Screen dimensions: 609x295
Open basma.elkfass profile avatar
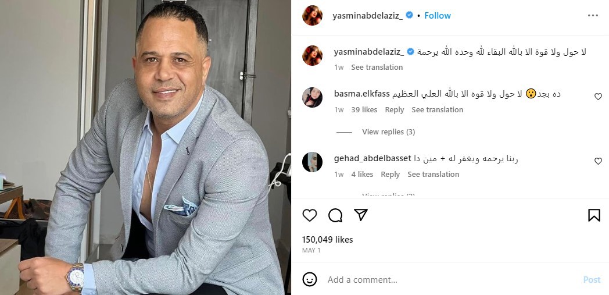click(312, 97)
